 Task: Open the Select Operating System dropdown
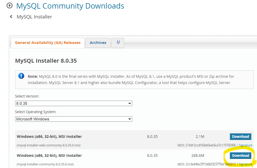tap(74, 119)
